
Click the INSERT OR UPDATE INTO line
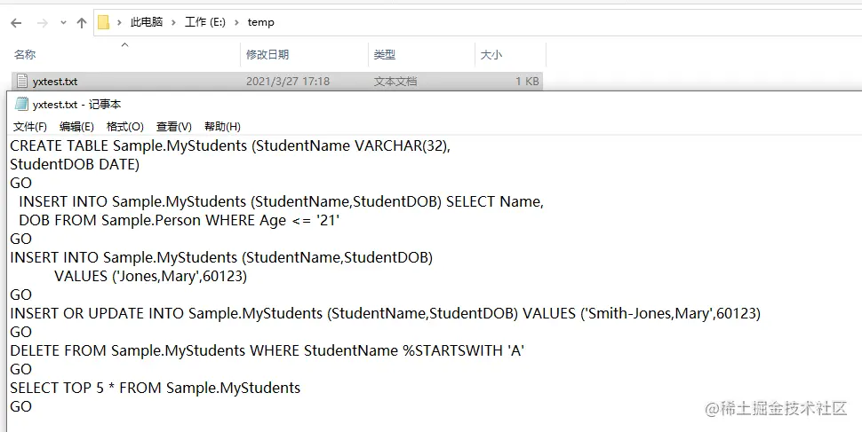point(385,313)
